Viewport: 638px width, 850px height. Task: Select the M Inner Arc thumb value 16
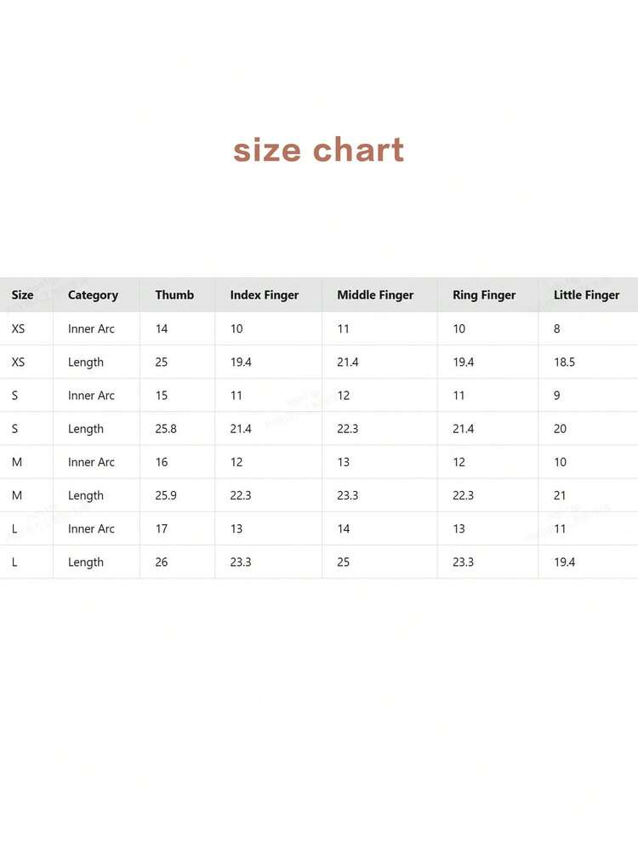[162, 462]
